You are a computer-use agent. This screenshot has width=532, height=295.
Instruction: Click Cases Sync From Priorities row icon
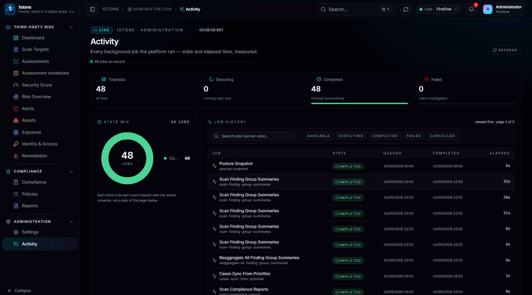point(214,276)
